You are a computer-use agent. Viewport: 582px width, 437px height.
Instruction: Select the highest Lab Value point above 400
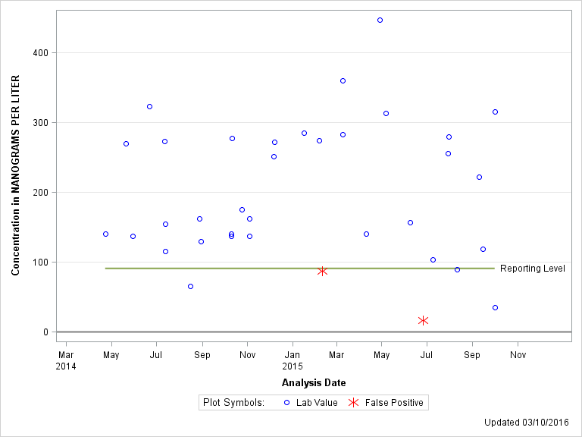[x=380, y=20]
